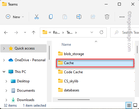Expand chevron after Te... breadcrumb

[76, 33]
